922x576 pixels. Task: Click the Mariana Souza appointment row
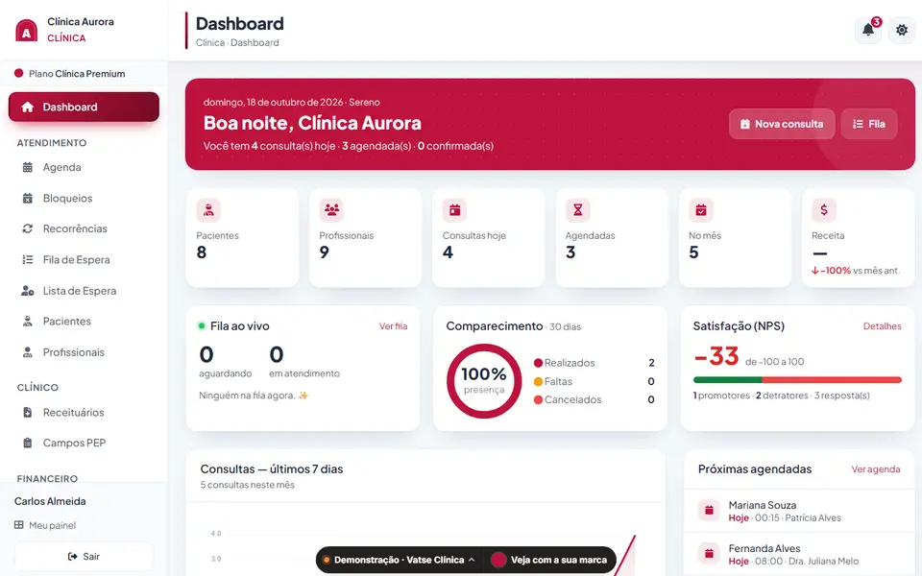pos(799,511)
